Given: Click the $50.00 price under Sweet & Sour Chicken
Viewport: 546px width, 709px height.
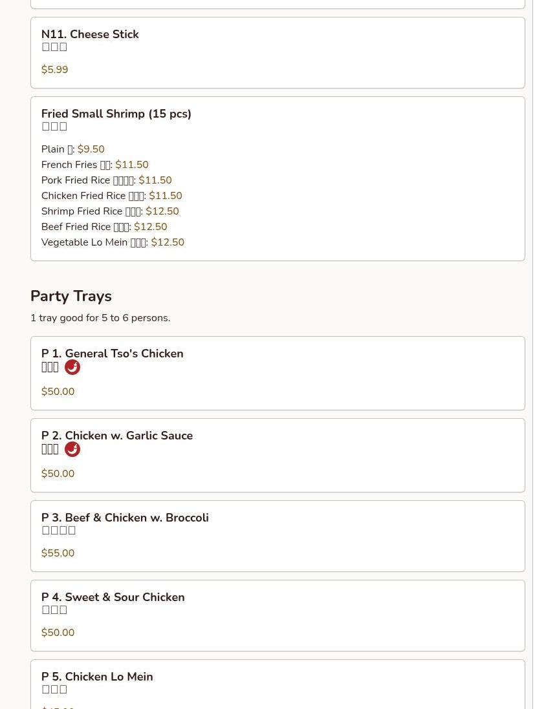Looking at the screenshot, I should click(58, 633).
